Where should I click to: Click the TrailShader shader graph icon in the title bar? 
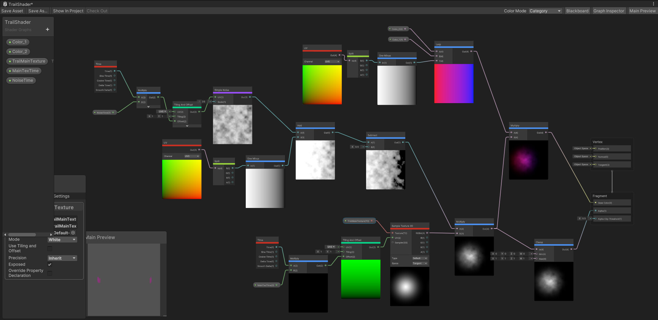(x=5, y=4)
